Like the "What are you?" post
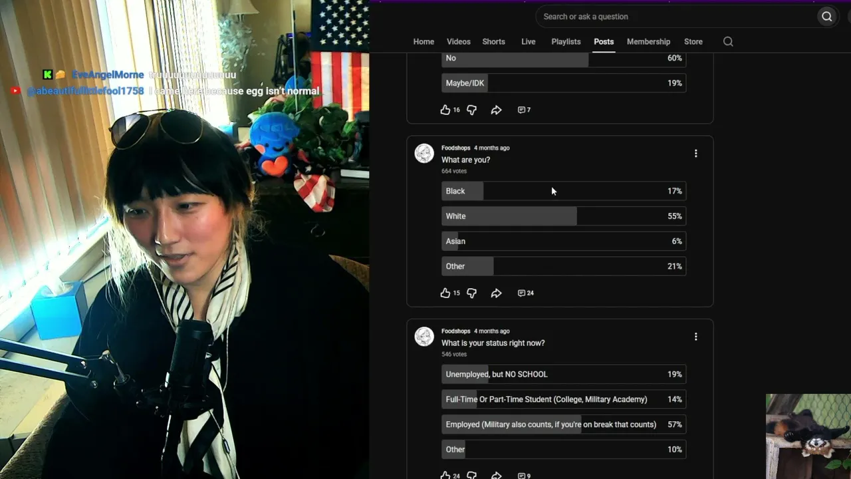Screen dimensions: 851x479 pos(445,293)
